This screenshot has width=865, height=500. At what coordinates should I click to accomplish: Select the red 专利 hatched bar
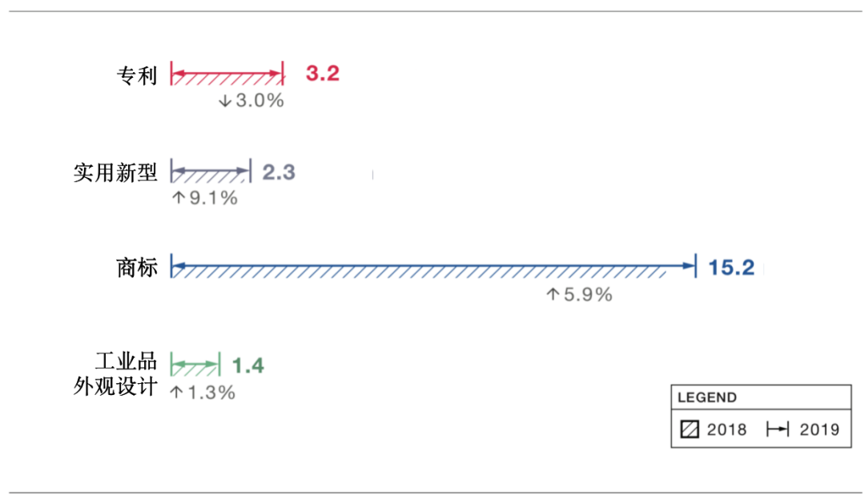[x=227, y=74]
